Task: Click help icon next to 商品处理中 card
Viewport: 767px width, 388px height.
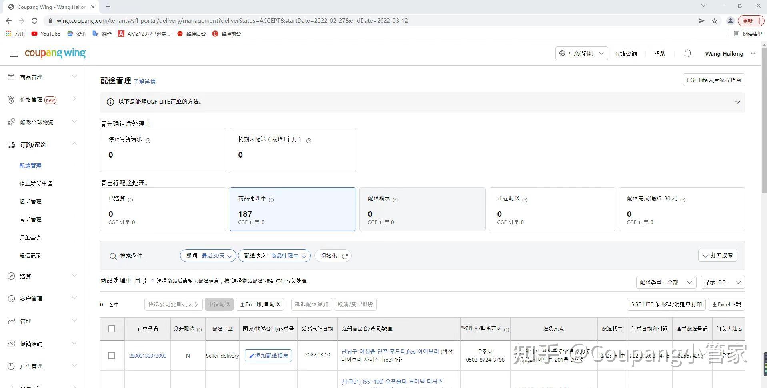Action: coord(271,200)
